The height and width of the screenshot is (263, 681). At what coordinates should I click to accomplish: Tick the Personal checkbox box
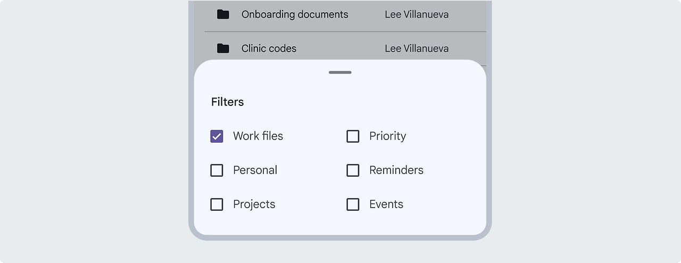point(217,170)
